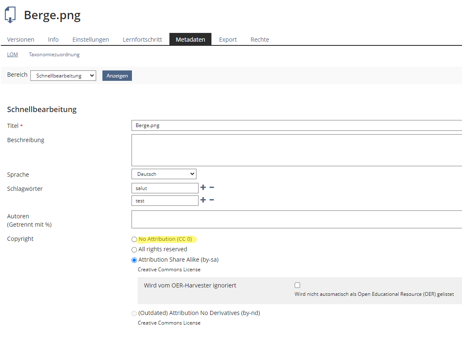Click into the Beschreibung text area
Screen dimensions: 462x340
(296, 150)
